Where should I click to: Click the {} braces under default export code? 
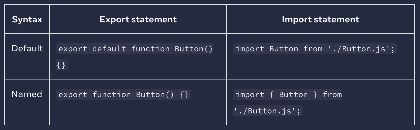(x=62, y=65)
